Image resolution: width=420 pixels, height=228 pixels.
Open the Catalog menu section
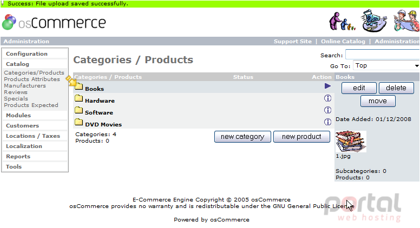(35, 64)
